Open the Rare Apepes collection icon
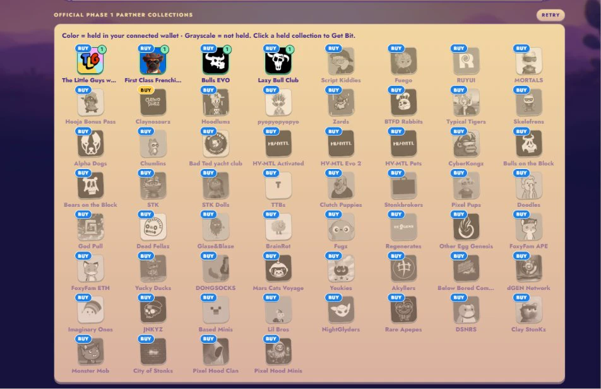The width and height of the screenshot is (601, 389). coord(403,310)
